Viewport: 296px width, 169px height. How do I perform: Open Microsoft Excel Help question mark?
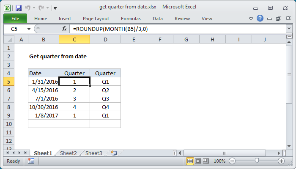pyautogui.click(x=260, y=19)
